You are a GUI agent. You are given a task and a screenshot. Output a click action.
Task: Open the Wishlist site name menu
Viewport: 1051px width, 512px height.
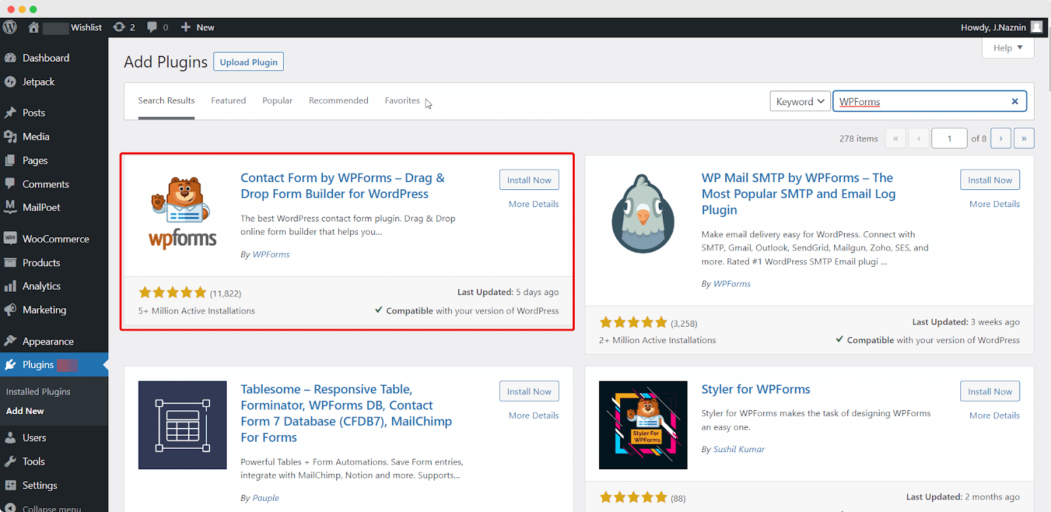(86, 27)
